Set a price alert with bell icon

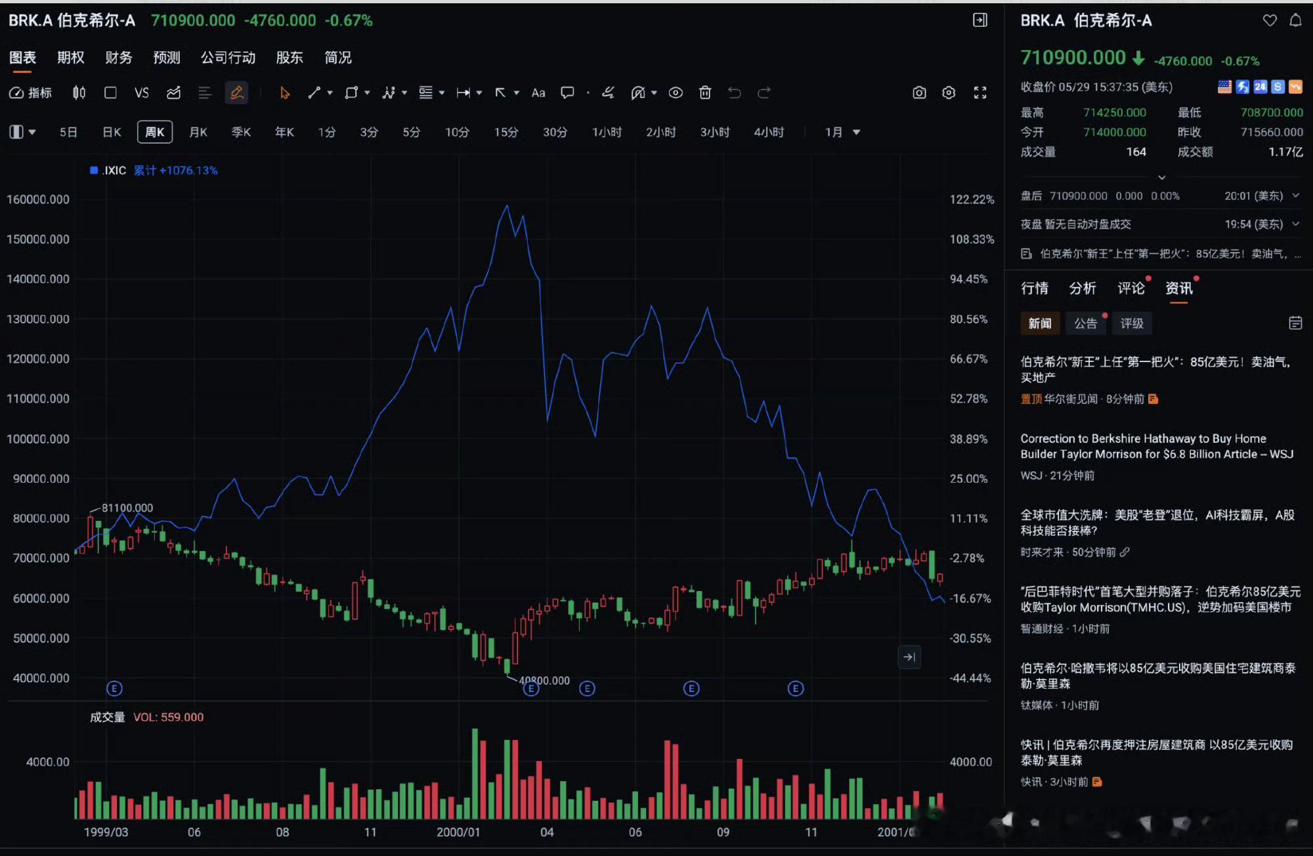click(x=1295, y=20)
